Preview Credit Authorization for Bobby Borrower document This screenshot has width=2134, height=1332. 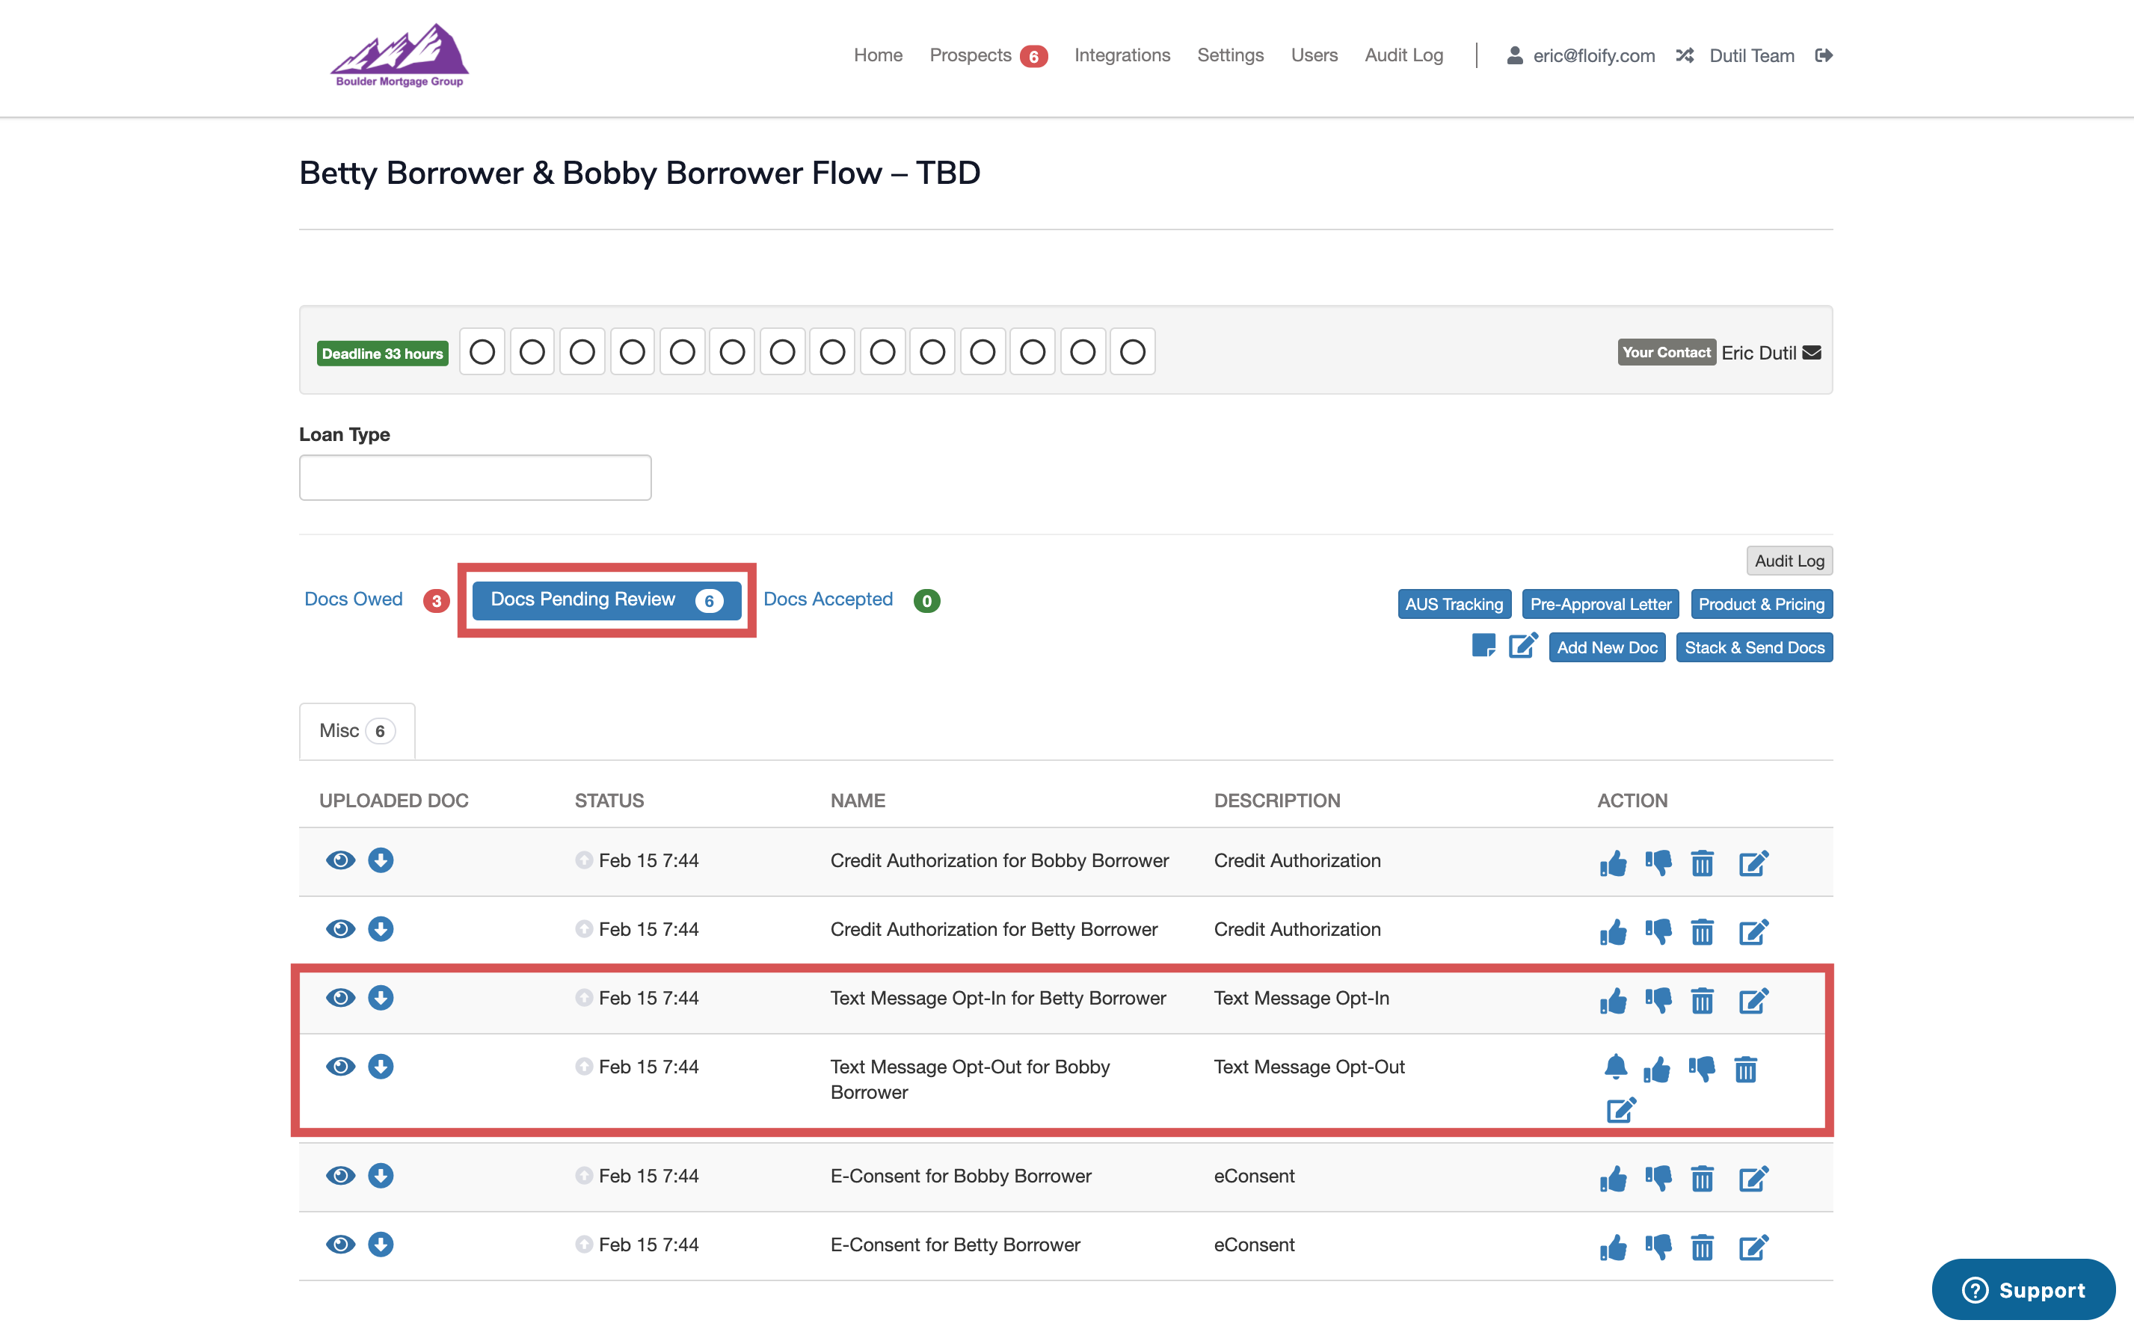tap(340, 860)
